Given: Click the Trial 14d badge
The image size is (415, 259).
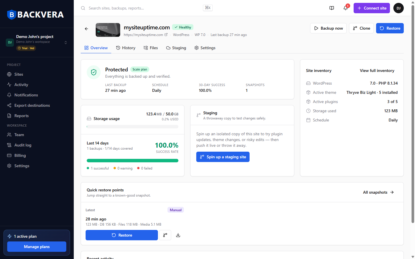Looking at the screenshot, I should click(x=26, y=48).
